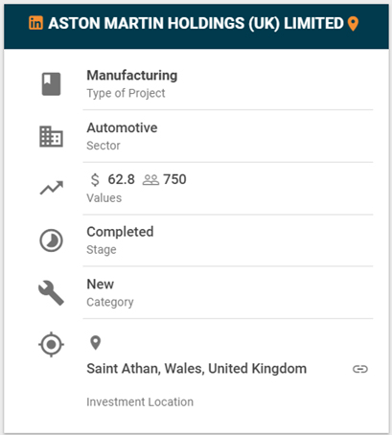The image size is (392, 435).
Task: Open the LinkedIn icon in header
Action: pyautogui.click(x=35, y=23)
